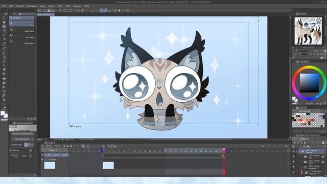Image resolution: width=327 pixels, height=184 pixels.
Task: Choose the Edit timeline sub tool
Action: (21, 42)
